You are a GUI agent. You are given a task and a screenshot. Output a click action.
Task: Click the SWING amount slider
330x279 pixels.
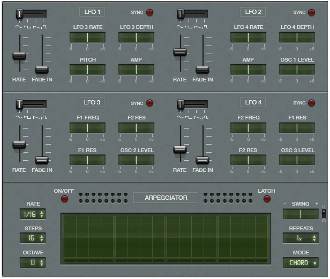301,214
